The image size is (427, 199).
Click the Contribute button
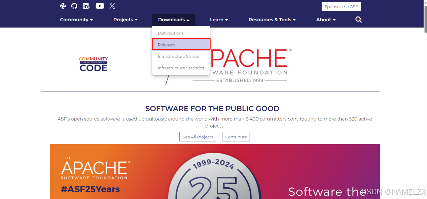click(236, 137)
